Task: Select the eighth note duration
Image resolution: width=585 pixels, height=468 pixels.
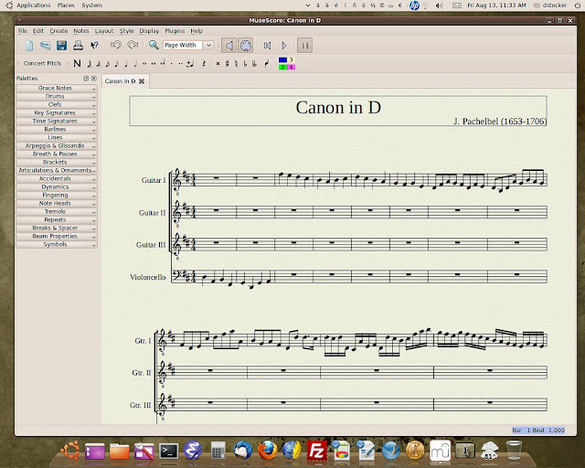Action: 116,64
